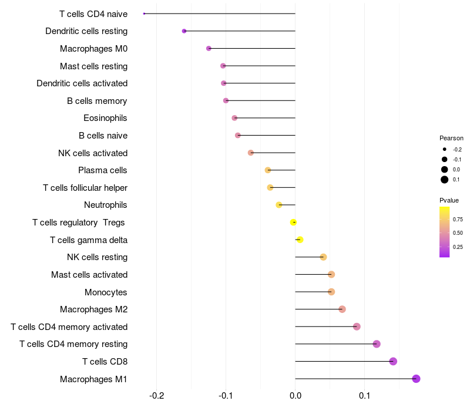Click the Pearson legend 0.1 size circle

coord(445,180)
